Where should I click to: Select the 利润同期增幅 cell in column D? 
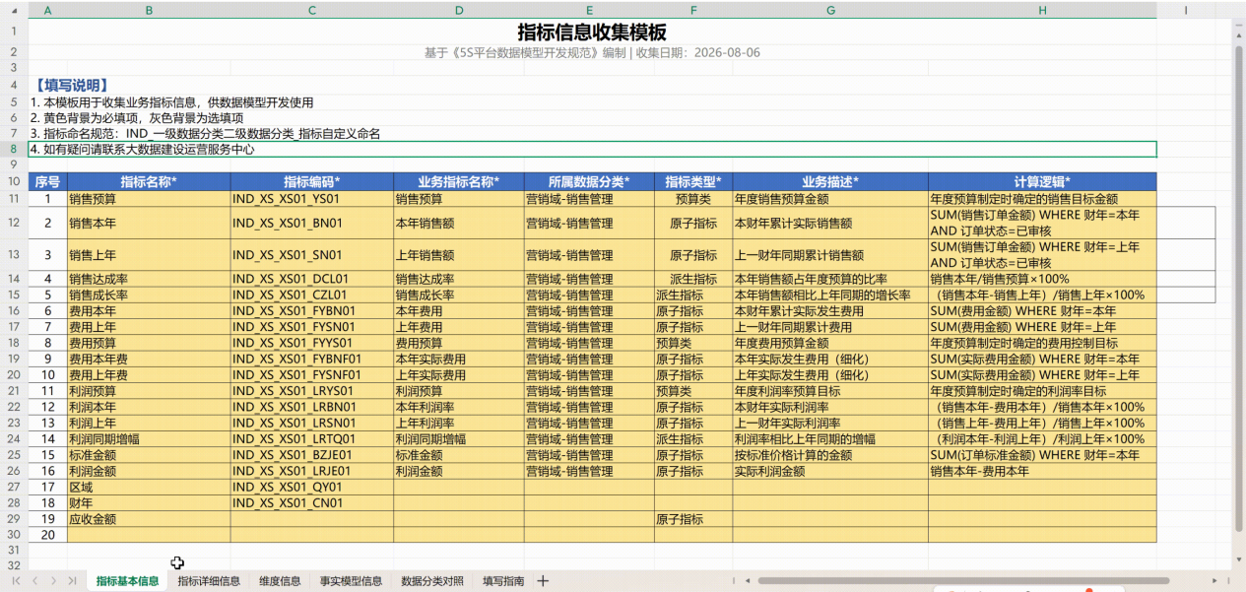(x=459, y=438)
